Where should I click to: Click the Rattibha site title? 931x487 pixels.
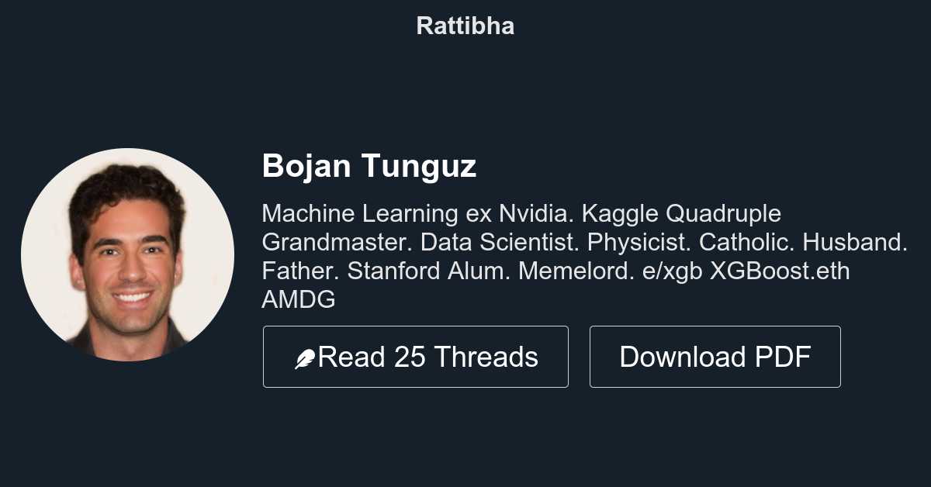click(465, 26)
